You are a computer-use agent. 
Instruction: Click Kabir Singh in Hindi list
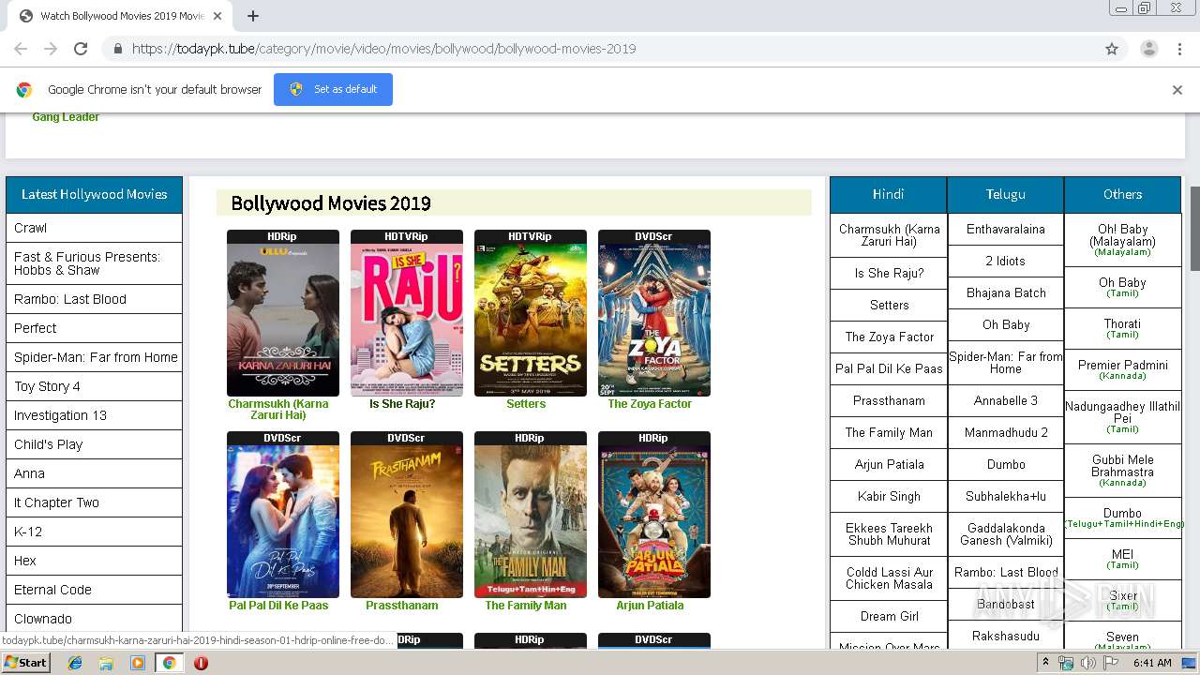[889, 496]
